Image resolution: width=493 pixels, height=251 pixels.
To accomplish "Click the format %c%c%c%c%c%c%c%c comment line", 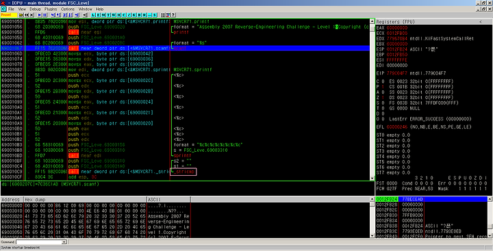I will click(x=208, y=145).
